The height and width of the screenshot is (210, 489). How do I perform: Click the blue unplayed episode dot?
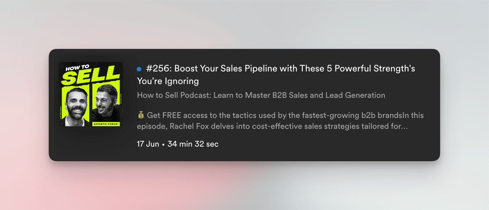pyautogui.click(x=139, y=69)
